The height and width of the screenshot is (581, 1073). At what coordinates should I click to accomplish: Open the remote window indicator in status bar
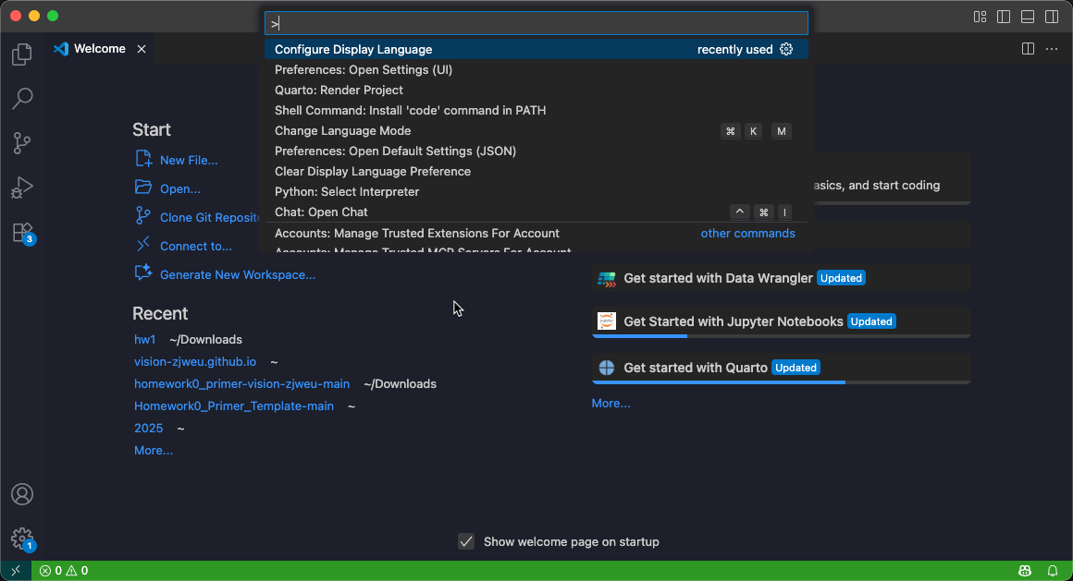tap(15, 570)
